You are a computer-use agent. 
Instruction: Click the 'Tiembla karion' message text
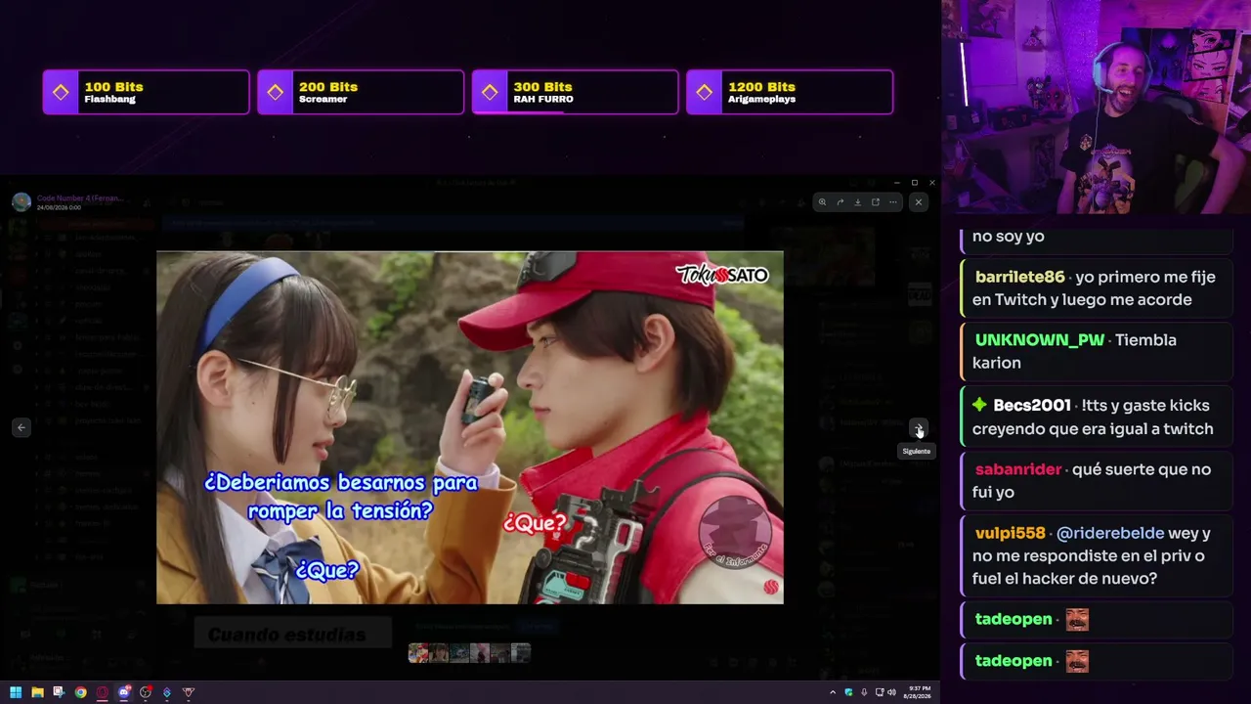(1074, 351)
